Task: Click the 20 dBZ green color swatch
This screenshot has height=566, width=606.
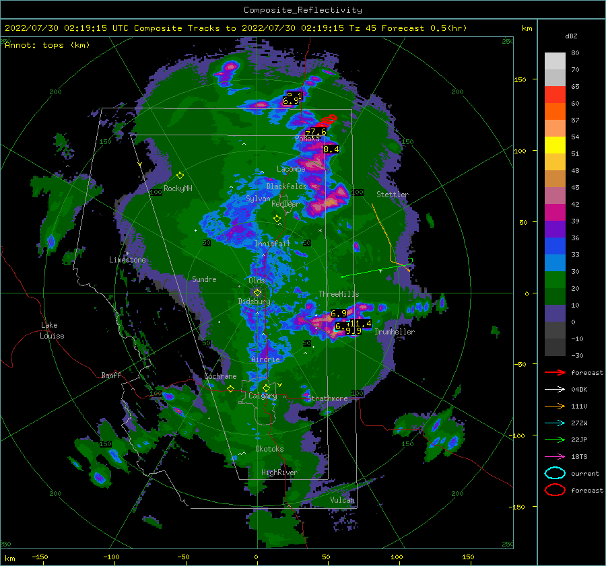Action: [x=555, y=280]
